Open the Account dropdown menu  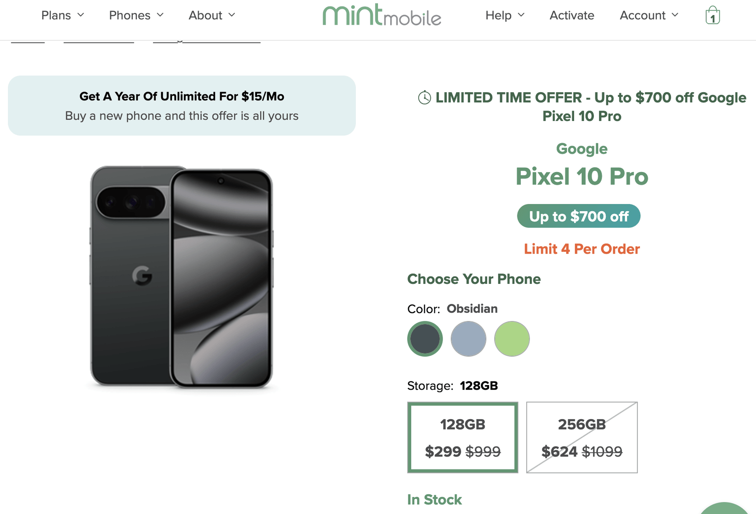coord(649,15)
